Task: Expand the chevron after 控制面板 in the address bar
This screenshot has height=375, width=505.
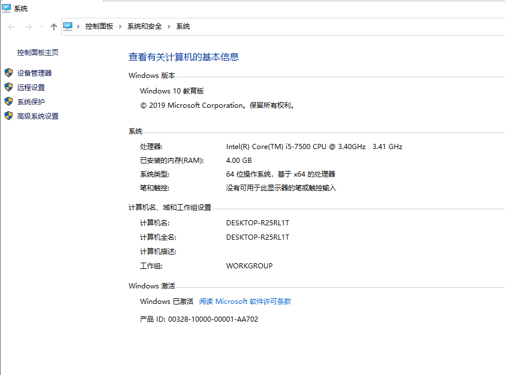Action: click(x=120, y=26)
